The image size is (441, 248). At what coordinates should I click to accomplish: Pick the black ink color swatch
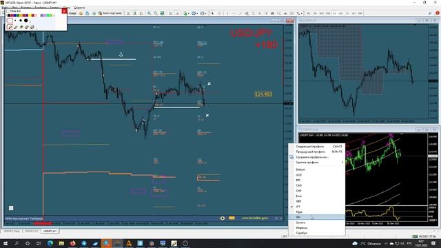tap(9, 15)
